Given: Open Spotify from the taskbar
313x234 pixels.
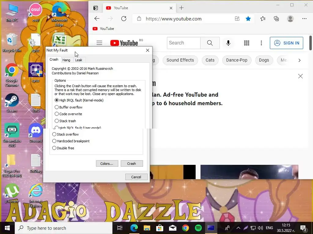Looking at the screenshot, I should [x=198, y=228].
